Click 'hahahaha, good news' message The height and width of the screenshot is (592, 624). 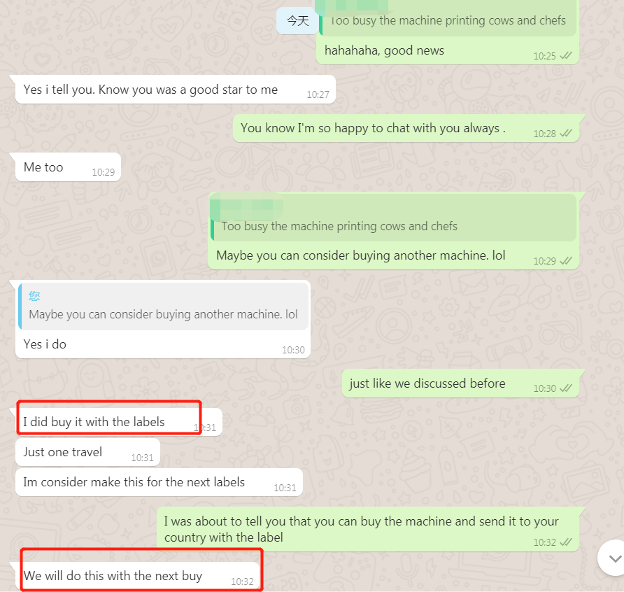pyautogui.click(x=384, y=50)
